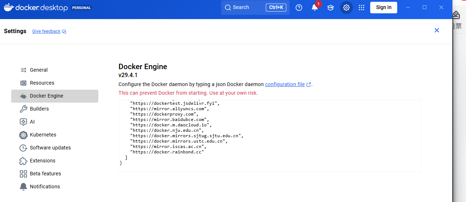The height and width of the screenshot is (202, 466).
Task: Click the Beta features grid icon
Action: click(23, 174)
